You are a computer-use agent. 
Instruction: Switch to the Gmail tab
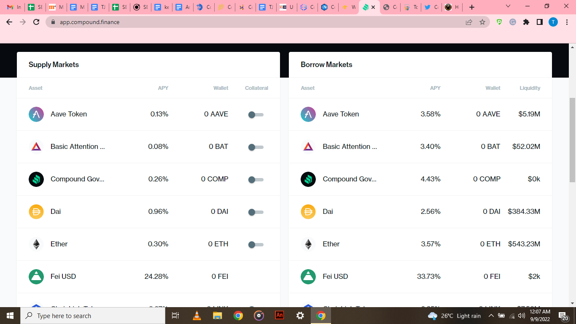point(14,7)
